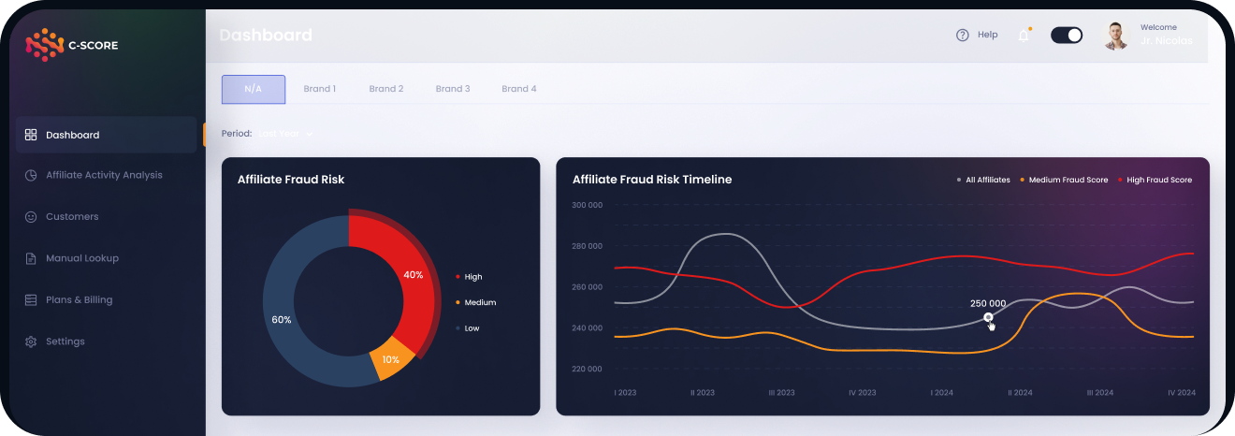Click the Customers smiley face icon
Viewport: 1235px width, 436px height.
coord(31,217)
